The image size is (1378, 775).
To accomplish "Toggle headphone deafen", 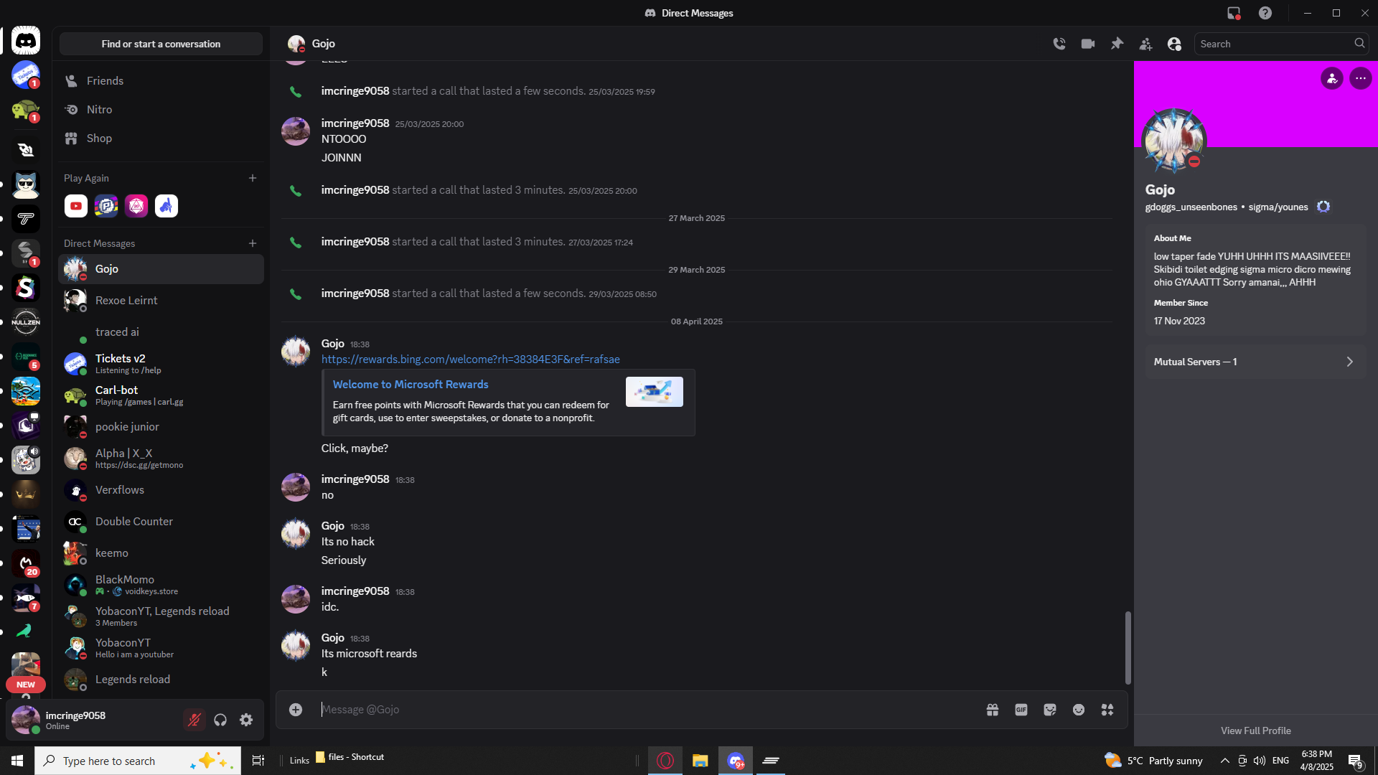I will coord(220,720).
